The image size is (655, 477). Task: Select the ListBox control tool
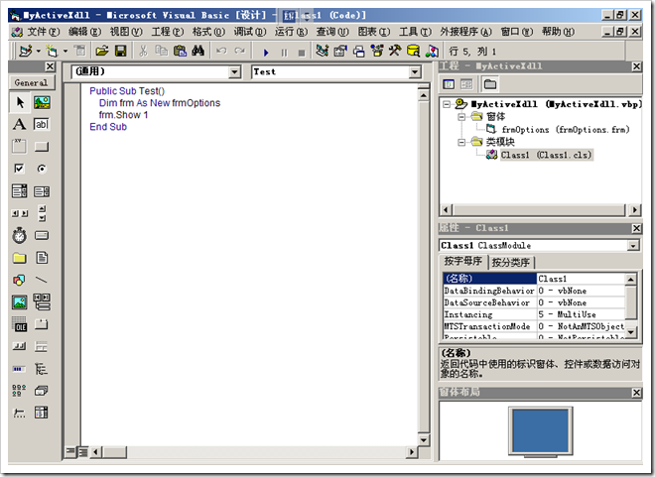tap(42, 191)
